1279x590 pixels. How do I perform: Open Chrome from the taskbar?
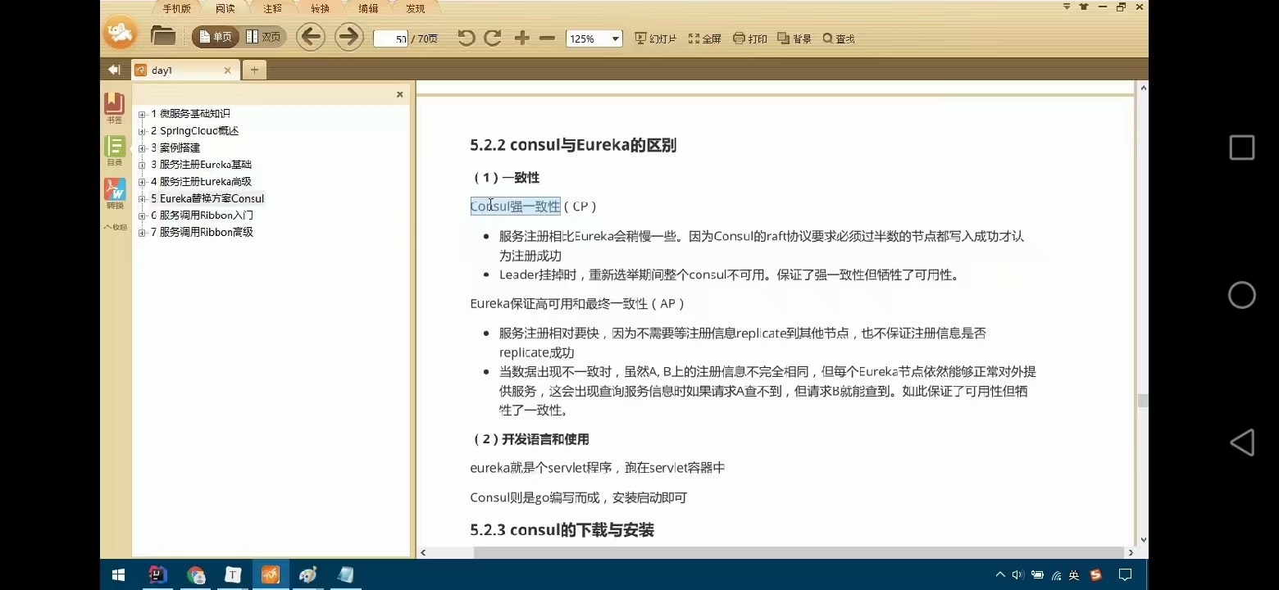pyautogui.click(x=195, y=575)
